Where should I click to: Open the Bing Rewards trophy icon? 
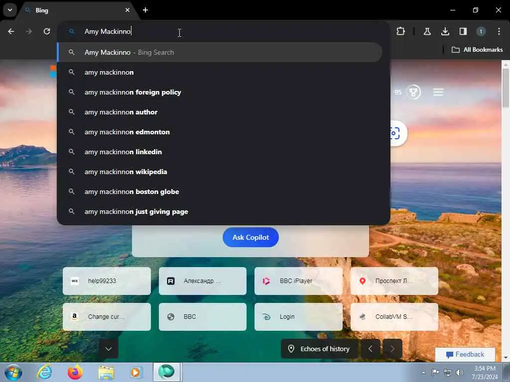pos(414,92)
